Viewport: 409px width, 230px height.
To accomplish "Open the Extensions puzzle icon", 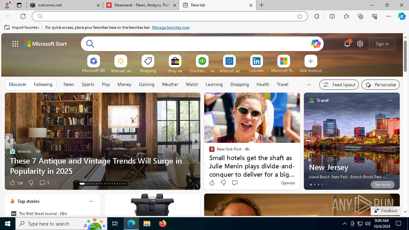I will point(317,16).
